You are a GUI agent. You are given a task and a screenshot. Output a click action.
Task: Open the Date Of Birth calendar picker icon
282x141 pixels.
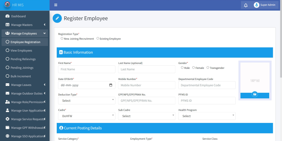pos(111,85)
